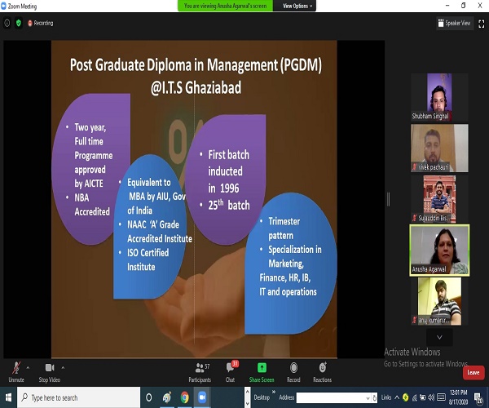Image resolution: width=489 pixels, height=408 pixels.
Task: Open volume control in system tray
Action: click(x=431, y=397)
